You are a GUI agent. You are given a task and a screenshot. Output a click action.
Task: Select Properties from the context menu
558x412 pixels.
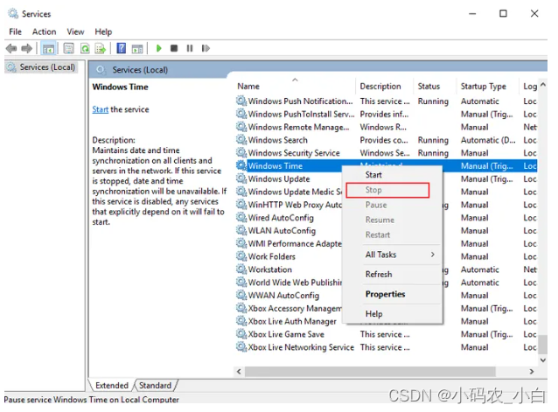coord(385,294)
